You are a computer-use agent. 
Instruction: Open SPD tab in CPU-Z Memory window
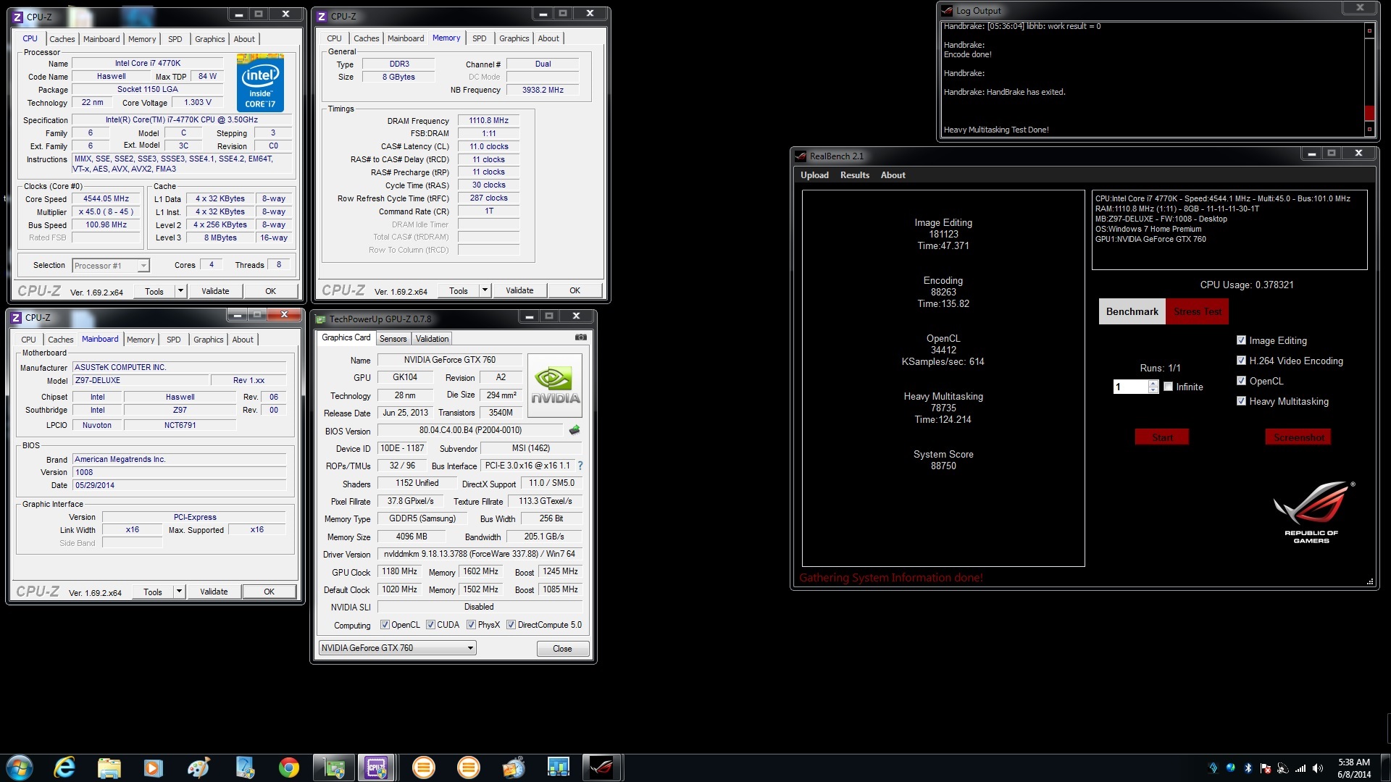pyautogui.click(x=479, y=38)
